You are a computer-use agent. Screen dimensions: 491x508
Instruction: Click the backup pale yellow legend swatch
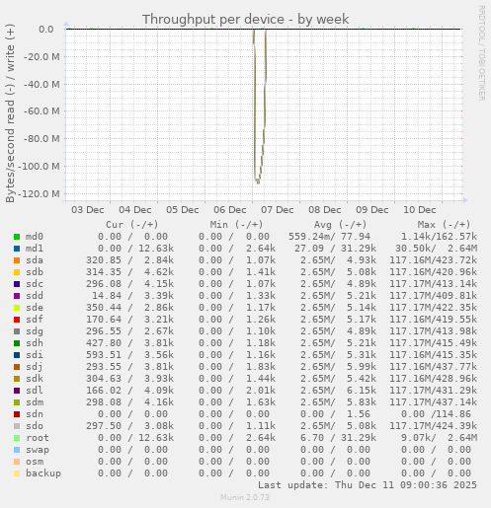pyautogui.click(x=17, y=473)
